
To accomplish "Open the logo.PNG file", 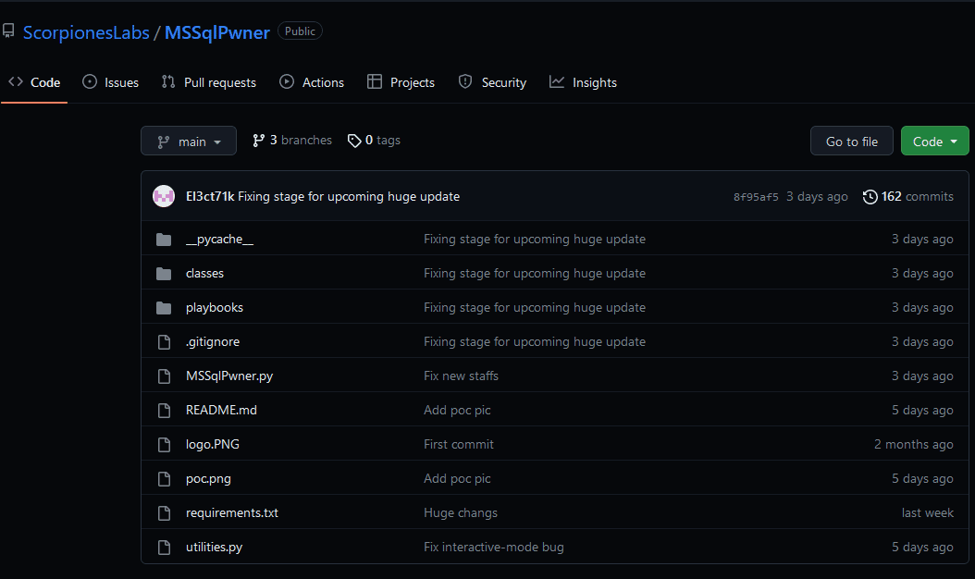I will click(x=213, y=445).
